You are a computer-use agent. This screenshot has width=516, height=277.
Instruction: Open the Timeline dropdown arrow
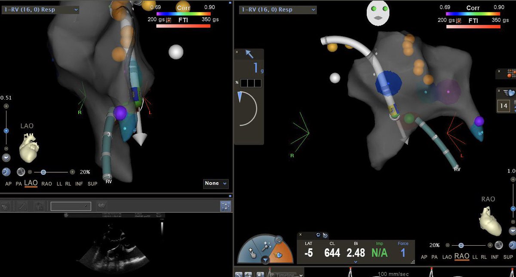coord(301,275)
